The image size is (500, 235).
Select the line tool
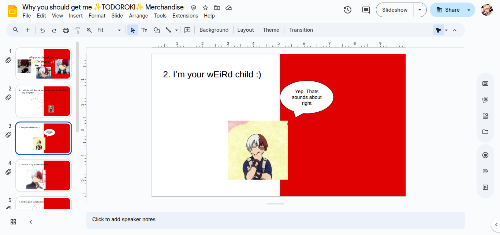[168, 30]
